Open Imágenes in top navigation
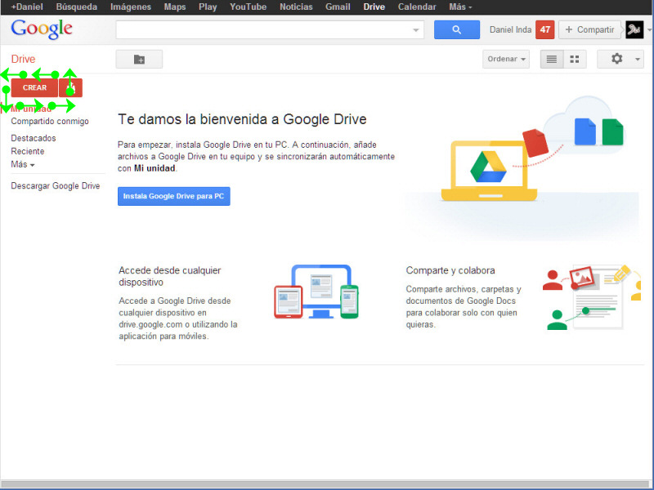The image size is (654, 490). (x=131, y=7)
